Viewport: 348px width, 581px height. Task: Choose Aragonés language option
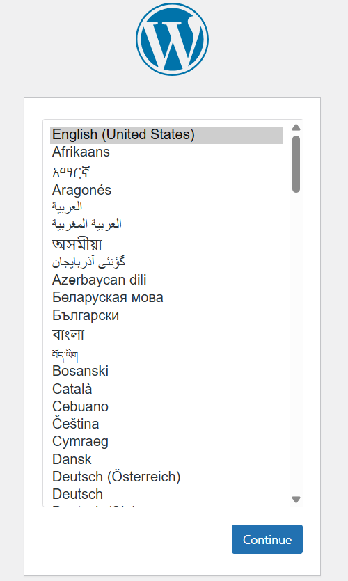tap(166, 190)
